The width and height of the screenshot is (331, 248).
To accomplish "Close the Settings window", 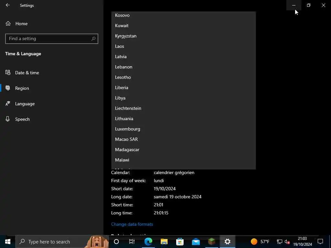I will coord(323,5).
